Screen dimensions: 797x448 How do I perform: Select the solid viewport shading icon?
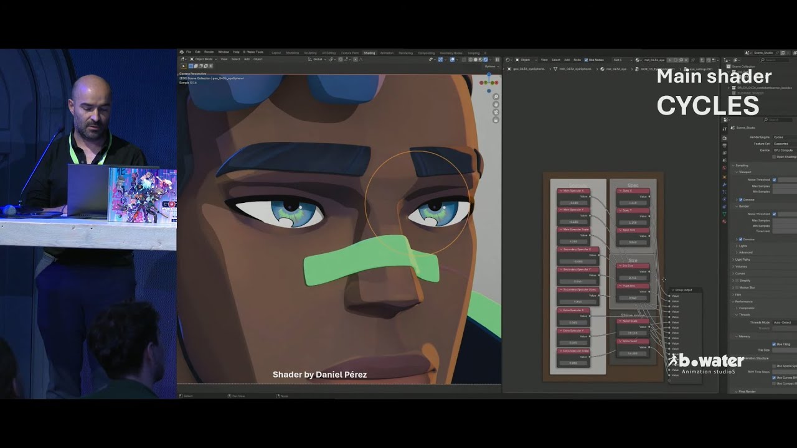click(476, 59)
